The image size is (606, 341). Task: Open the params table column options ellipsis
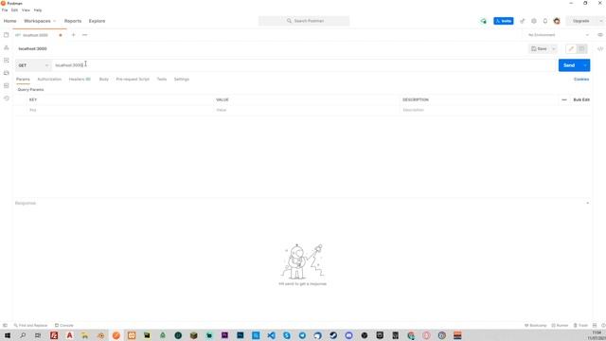coord(564,99)
